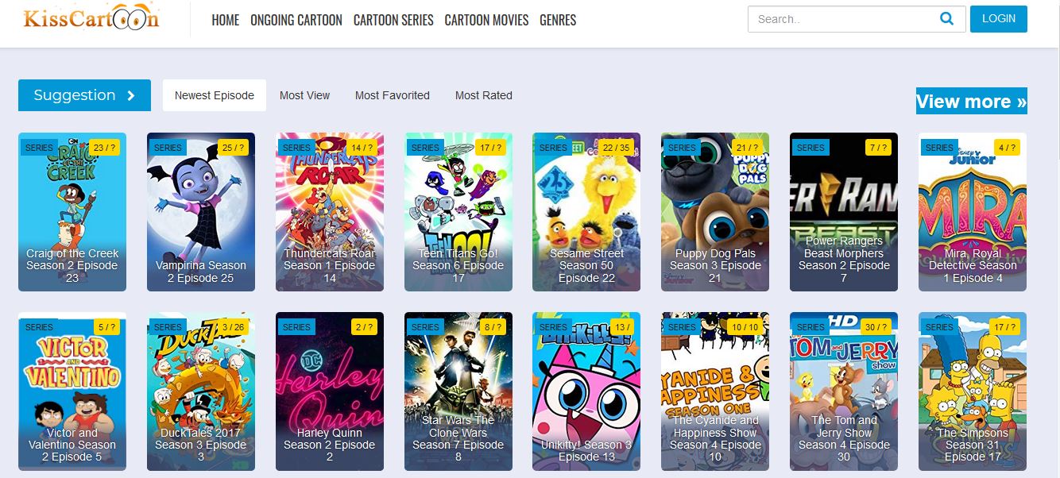
Task: Click the 21 / ? badge on Puppy Dog Pals
Action: click(748, 148)
